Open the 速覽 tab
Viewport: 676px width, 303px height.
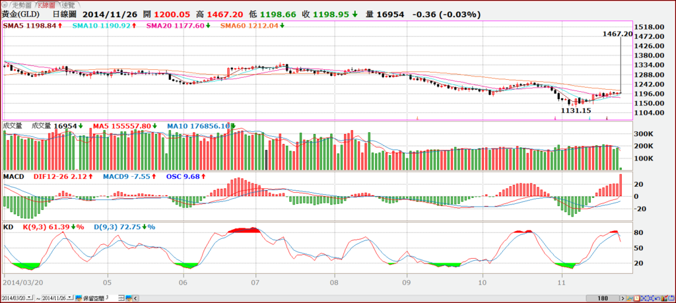(x=68, y=5)
